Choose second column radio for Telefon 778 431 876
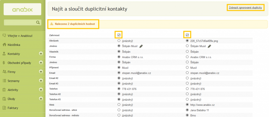This screenshot has height=117, width=269. (x=187, y=89)
